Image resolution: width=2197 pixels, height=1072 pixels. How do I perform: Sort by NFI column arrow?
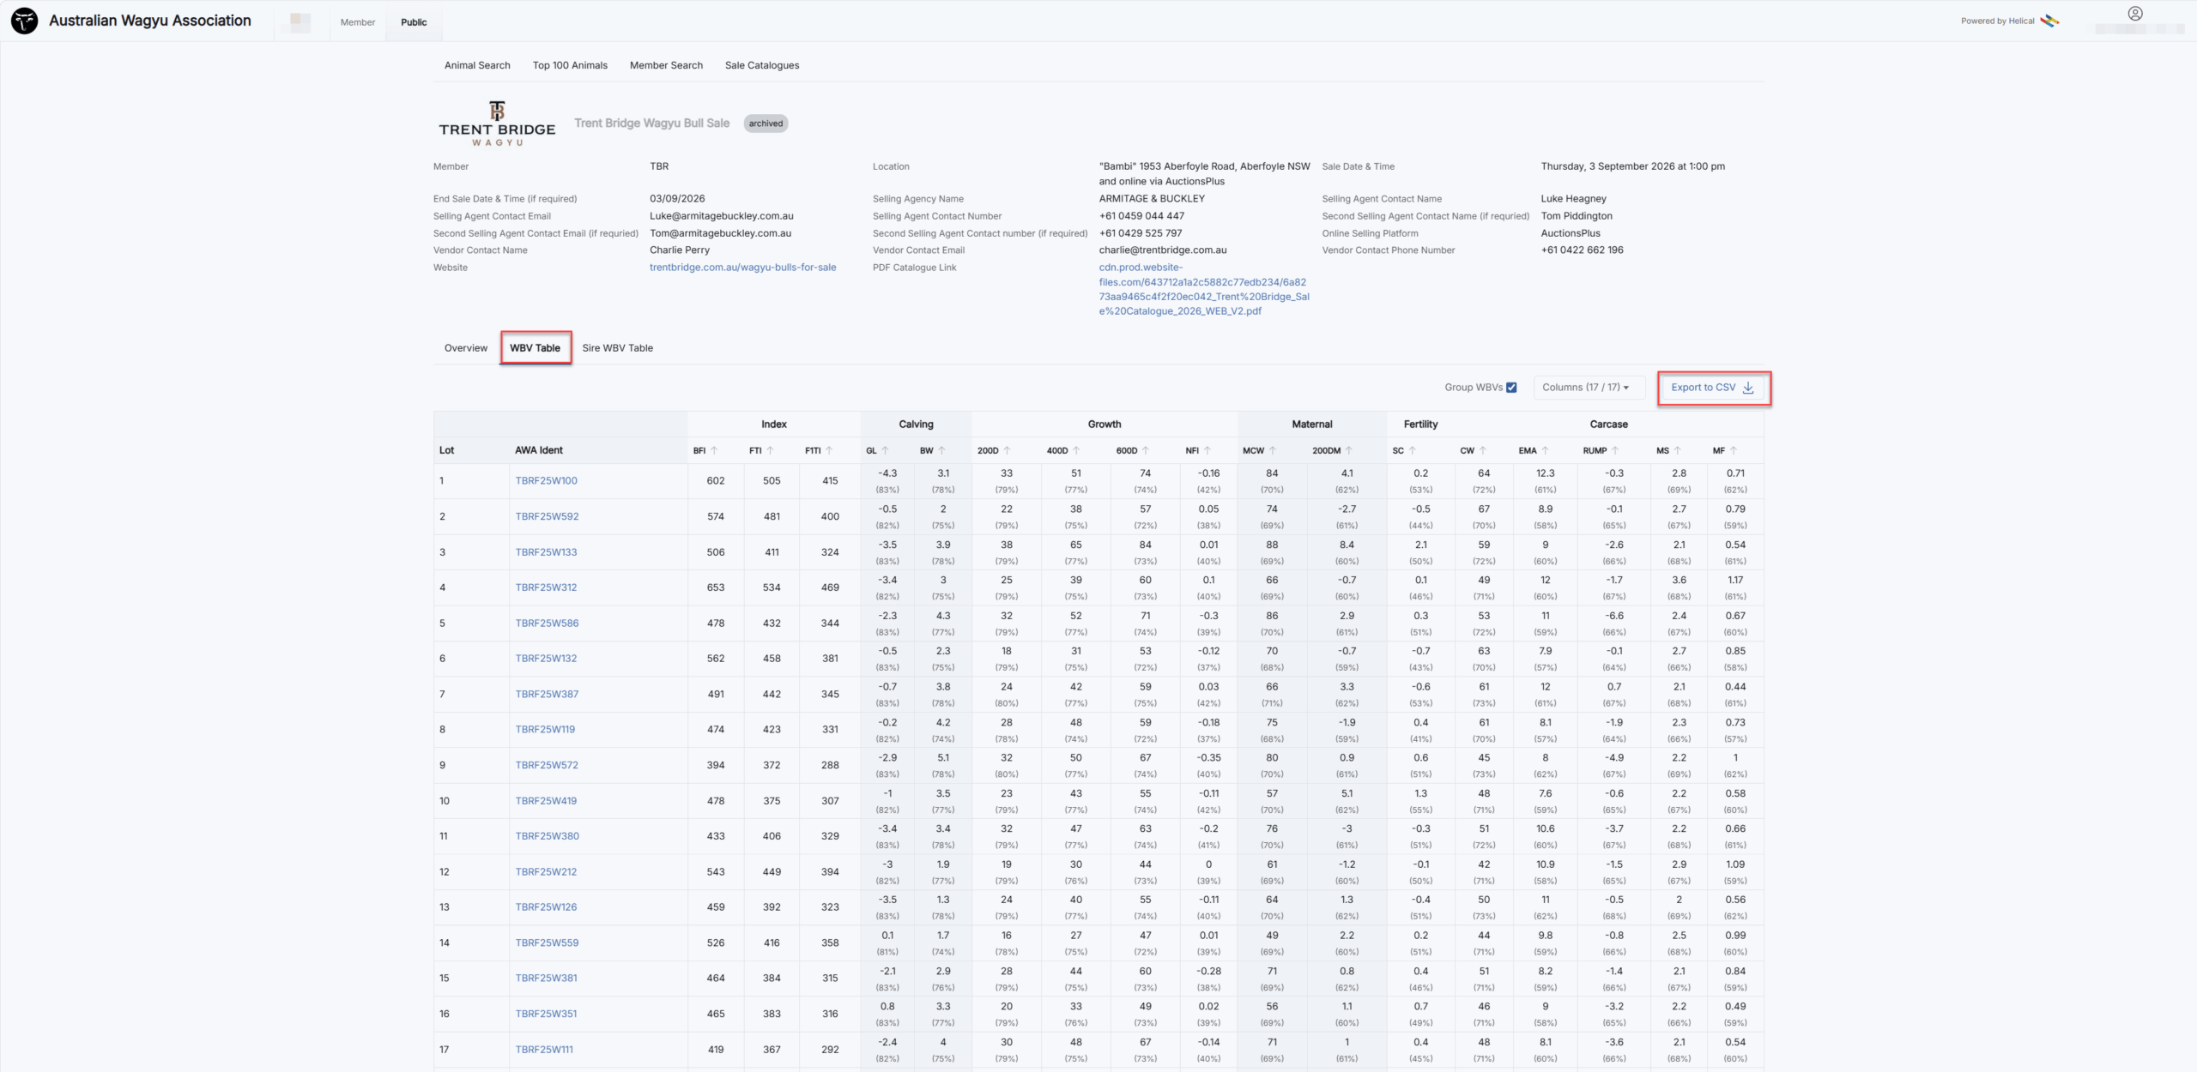tap(1207, 450)
